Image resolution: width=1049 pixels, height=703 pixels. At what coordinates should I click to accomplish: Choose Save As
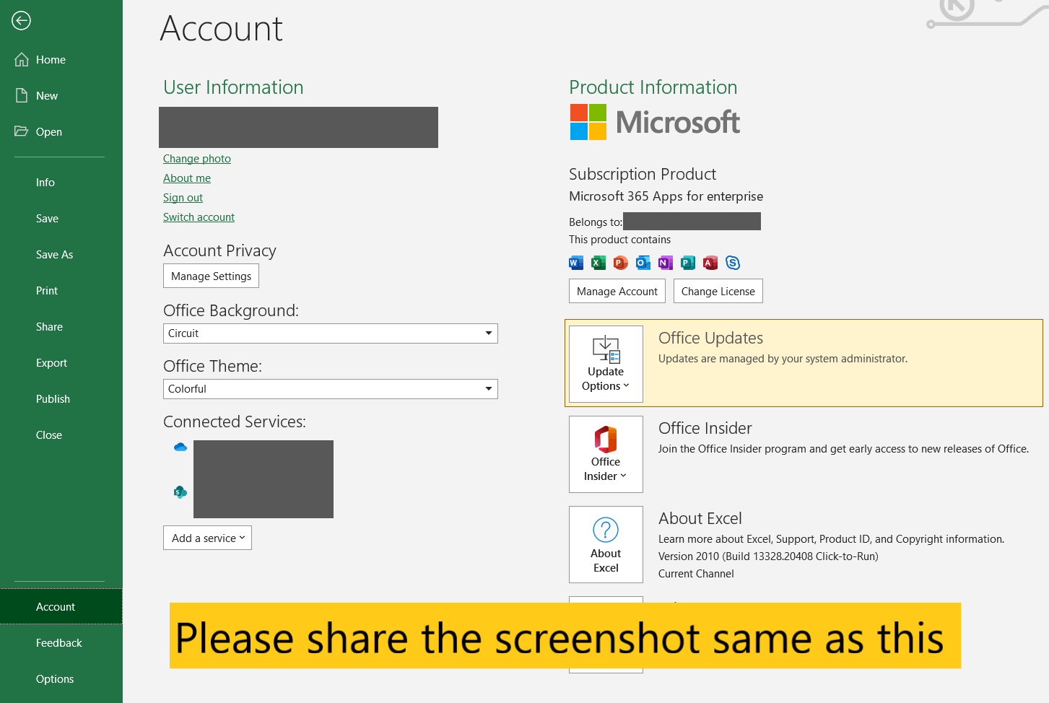coord(61,255)
